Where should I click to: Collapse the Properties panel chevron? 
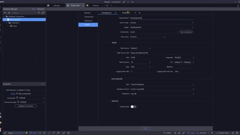(43, 84)
